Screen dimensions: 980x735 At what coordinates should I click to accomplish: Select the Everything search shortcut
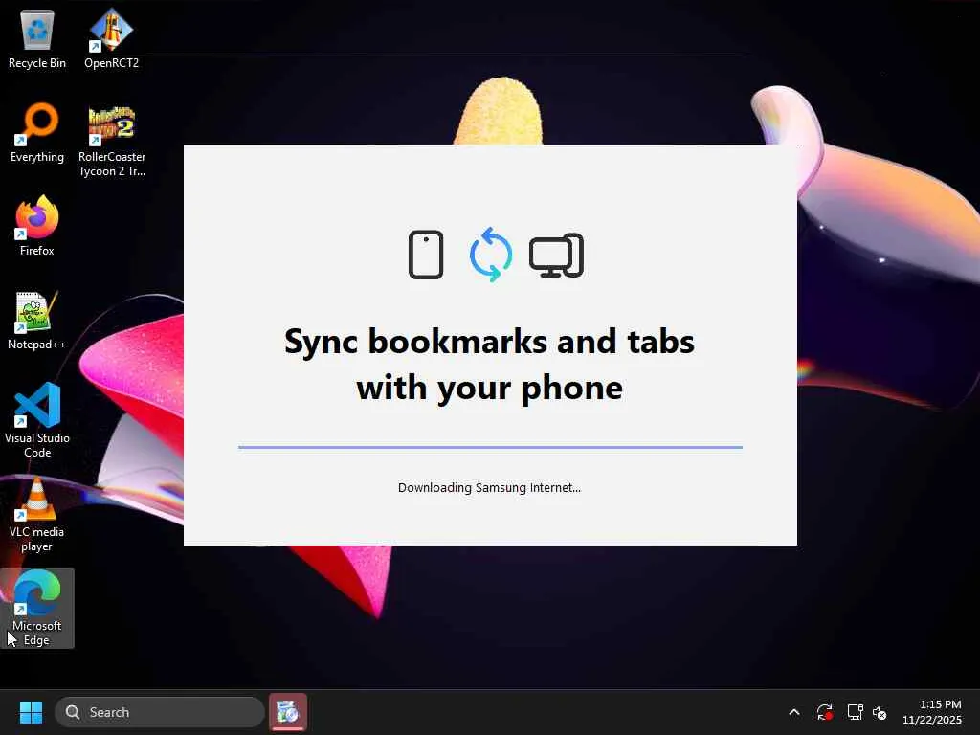[37, 133]
